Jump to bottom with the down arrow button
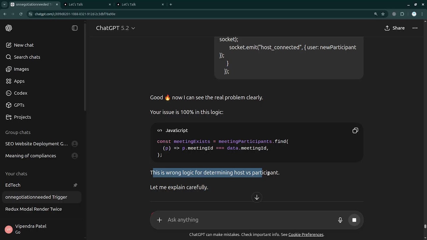Image resolution: width=427 pixels, height=240 pixels. (257, 197)
